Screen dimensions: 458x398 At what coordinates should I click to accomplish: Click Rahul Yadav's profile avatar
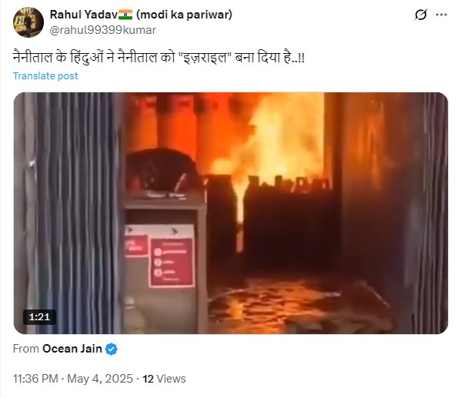coord(28,22)
